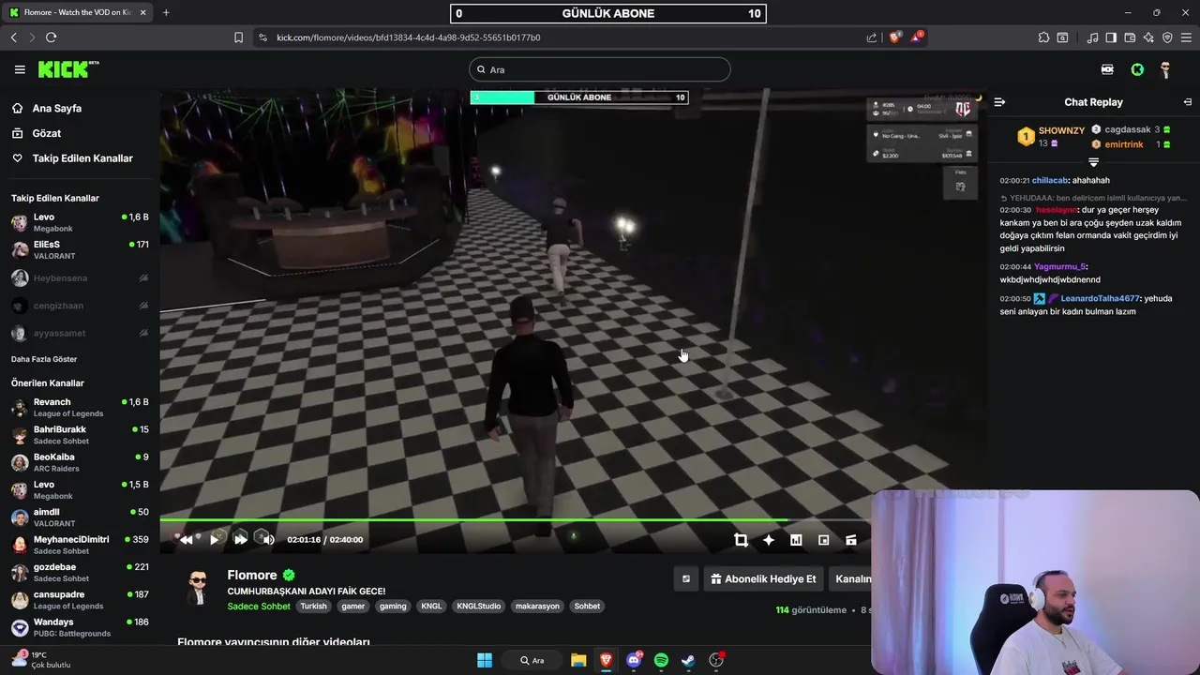
Task: Share the page via address bar icon
Action: (872, 37)
